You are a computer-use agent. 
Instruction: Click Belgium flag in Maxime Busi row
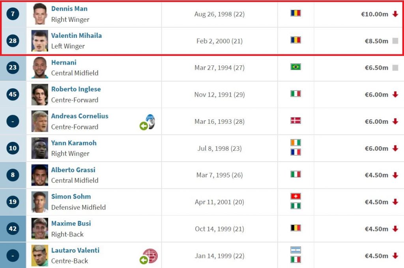296,228
